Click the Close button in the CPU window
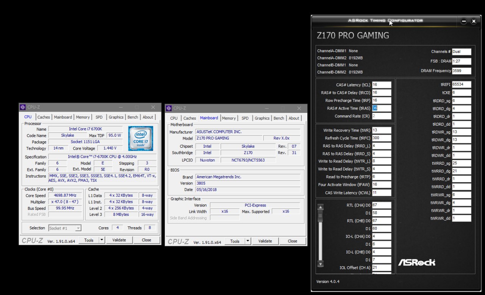 (x=146, y=240)
